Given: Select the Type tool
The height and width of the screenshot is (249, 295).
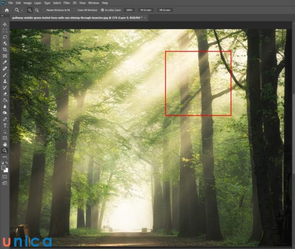Looking at the screenshot, I should tap(5, 125).
